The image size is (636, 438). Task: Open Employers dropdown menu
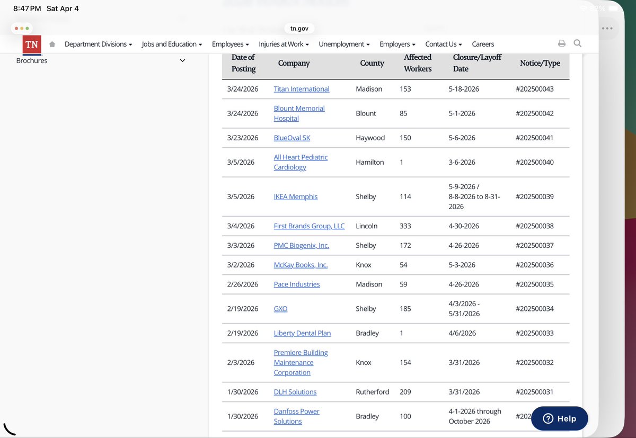coord(397,44)
